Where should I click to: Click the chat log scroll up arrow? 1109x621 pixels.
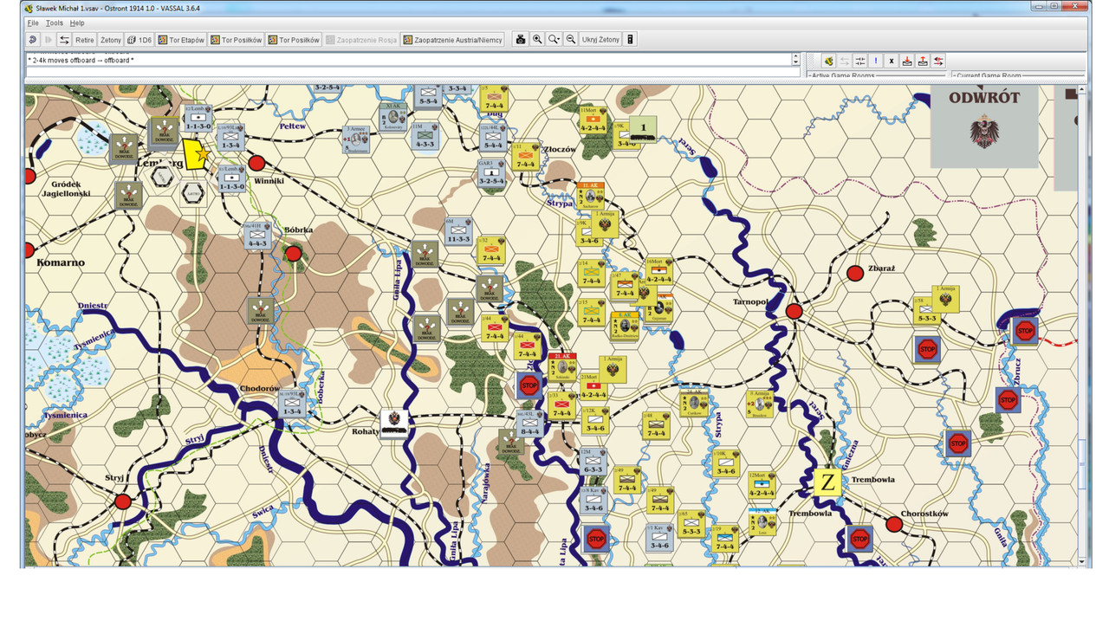(795, 56)
